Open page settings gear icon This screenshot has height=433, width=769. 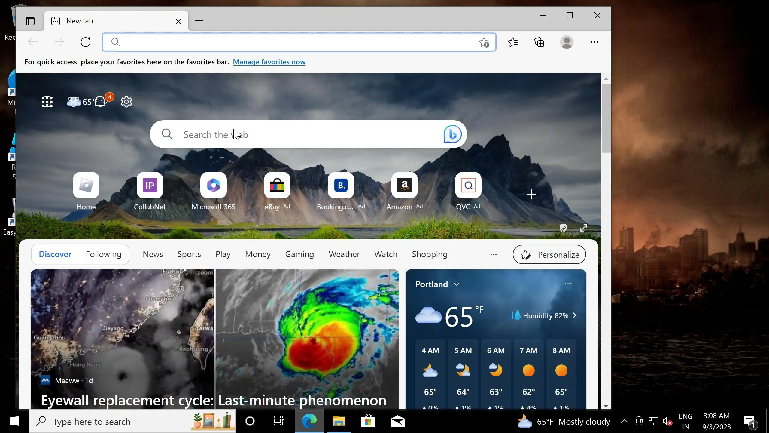126,102
